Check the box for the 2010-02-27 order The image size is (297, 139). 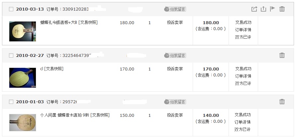coord(11,56)
